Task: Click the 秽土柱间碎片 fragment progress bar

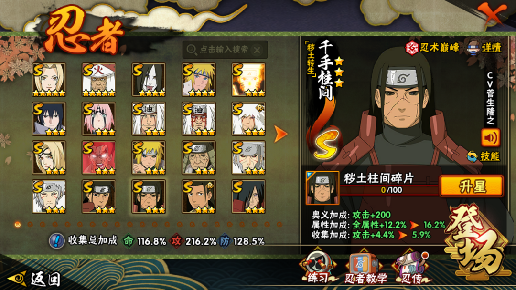Action: click(x=390, y=190)
